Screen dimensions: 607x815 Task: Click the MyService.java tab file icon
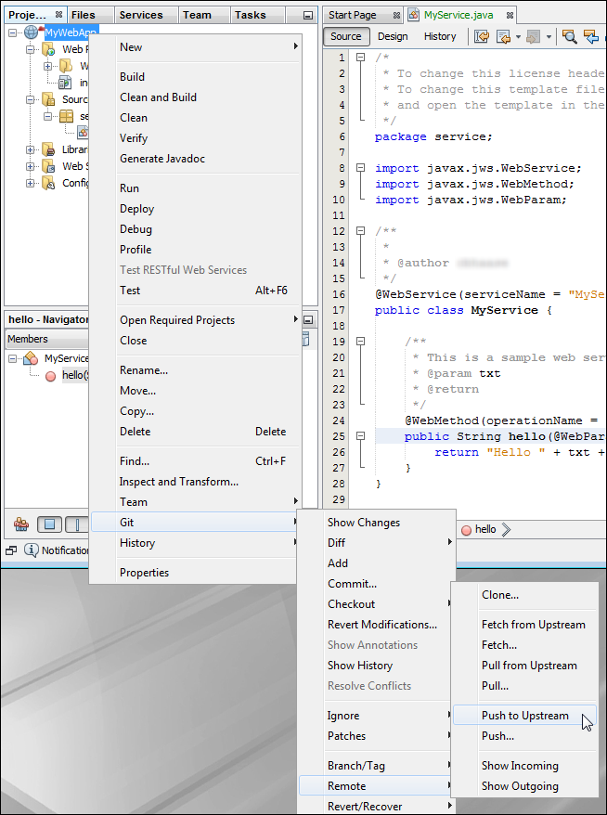(414, 15)
